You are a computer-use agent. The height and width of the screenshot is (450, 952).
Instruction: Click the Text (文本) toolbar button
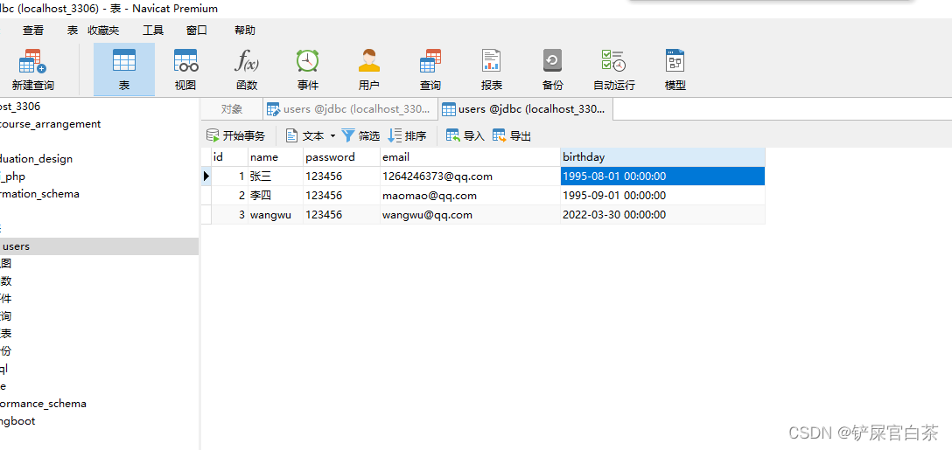306,135
